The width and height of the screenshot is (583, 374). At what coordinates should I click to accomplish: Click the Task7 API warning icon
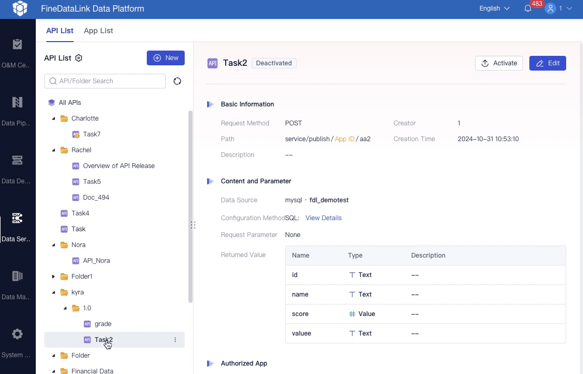pyautogui.click(x=76, y=134)
